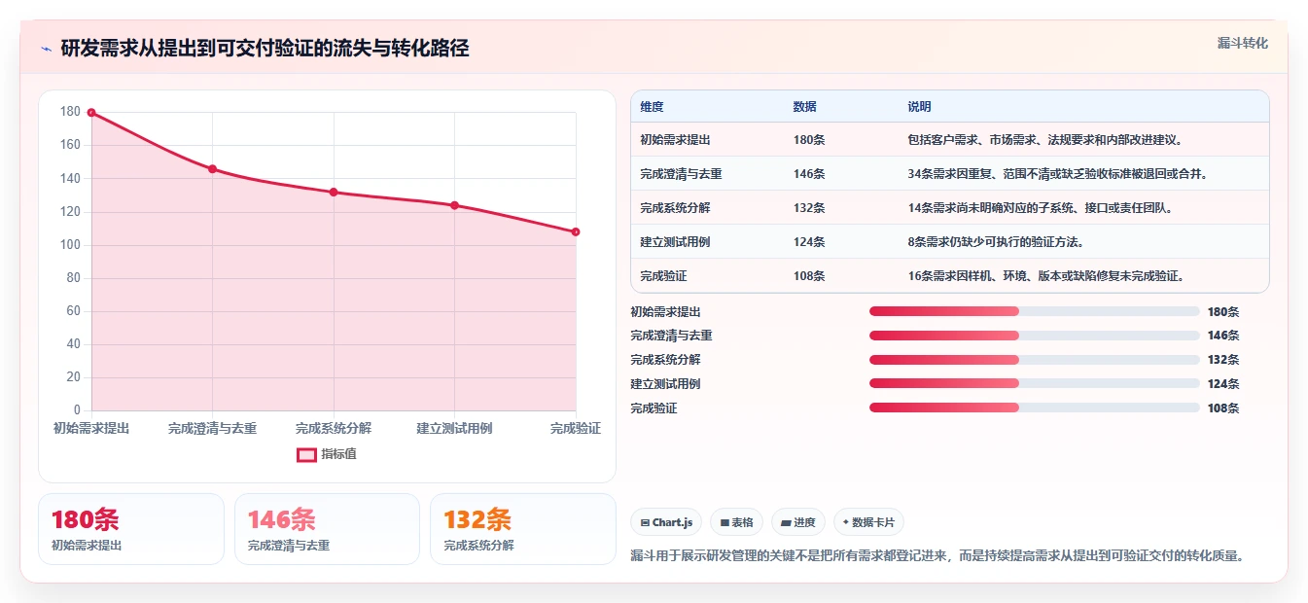
Task: Click the chart point above 建立测试用例
Action: click(454, 205)
